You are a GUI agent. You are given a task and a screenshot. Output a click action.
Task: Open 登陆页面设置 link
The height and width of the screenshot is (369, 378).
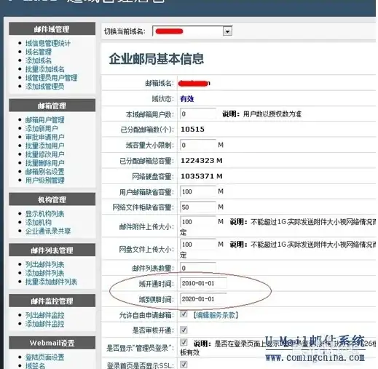[44, 357]
